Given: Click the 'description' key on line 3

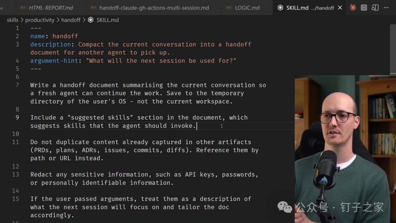Looking at the screenshot, I should point(51,44).
